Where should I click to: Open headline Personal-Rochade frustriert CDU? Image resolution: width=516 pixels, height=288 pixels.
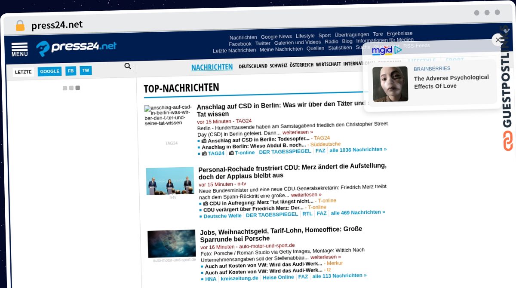pos(292,171)
